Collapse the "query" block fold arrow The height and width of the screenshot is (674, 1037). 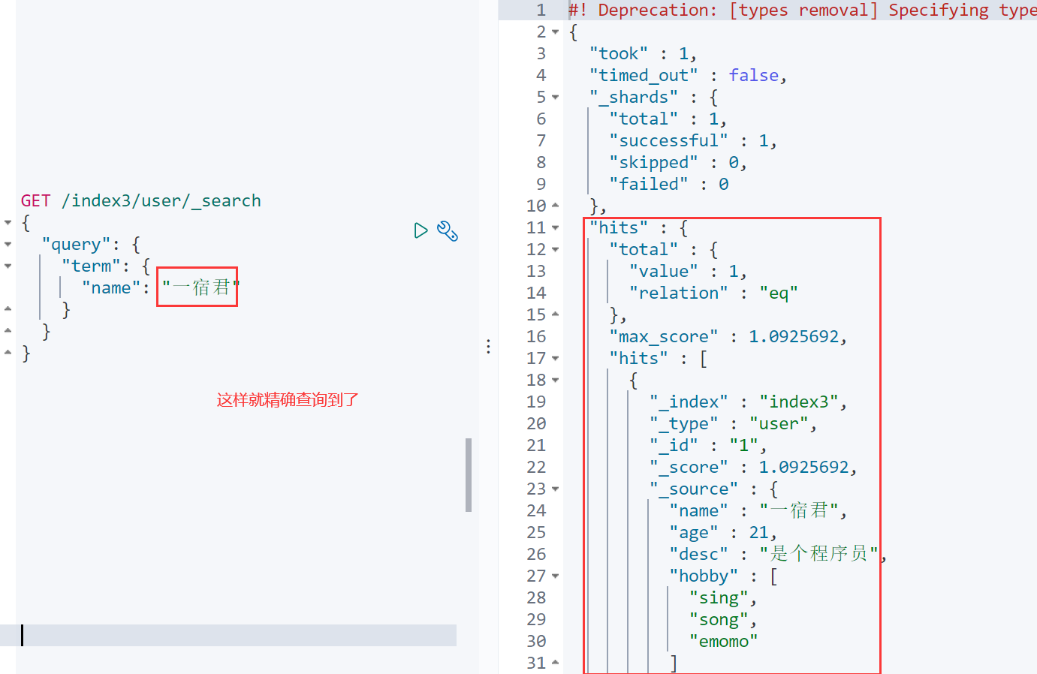pyautogui.click(x=8, y=244)
